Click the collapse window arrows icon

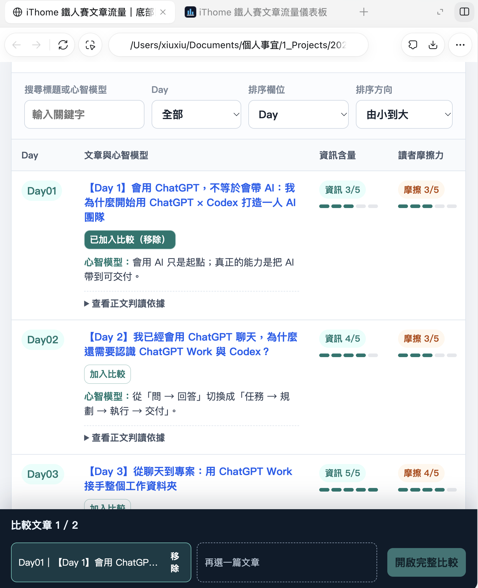point(440,12)
